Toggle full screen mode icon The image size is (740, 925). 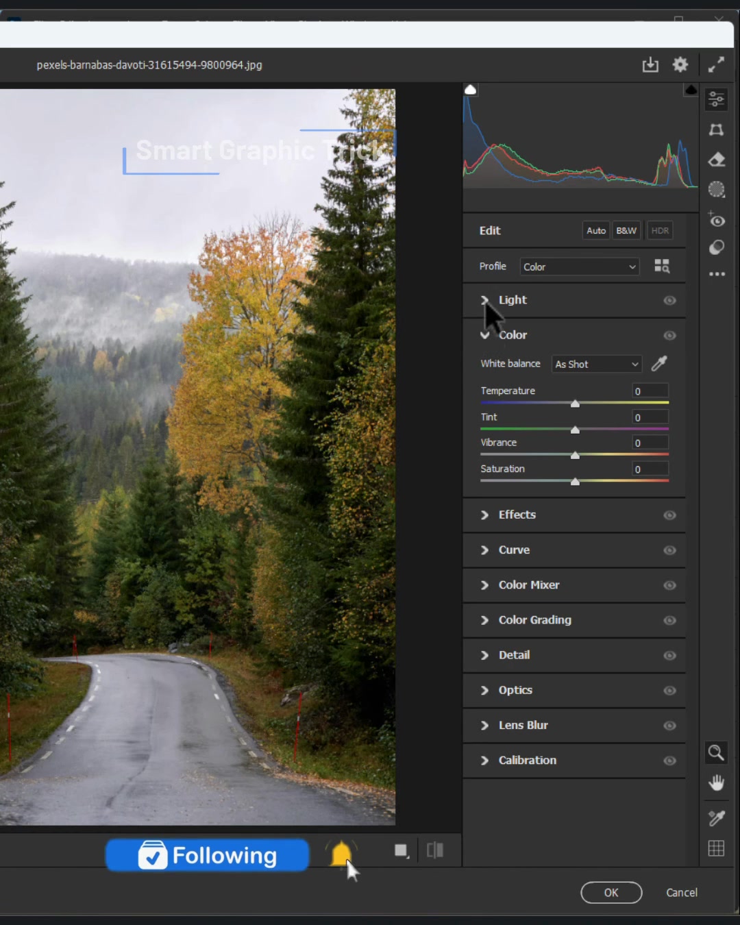tap(716, 64)
